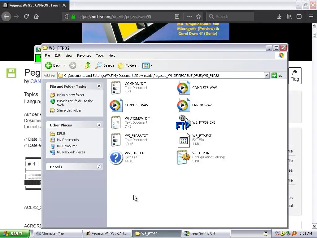This screenshot has height=238, width=317.
Task: Select the ERROR.WAV media file icon
Action: pyautogui.click(x=183, y=105)
